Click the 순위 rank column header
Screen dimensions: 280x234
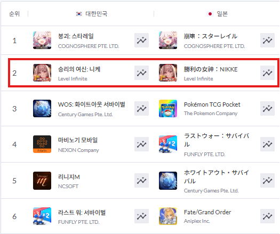[14, 14]
